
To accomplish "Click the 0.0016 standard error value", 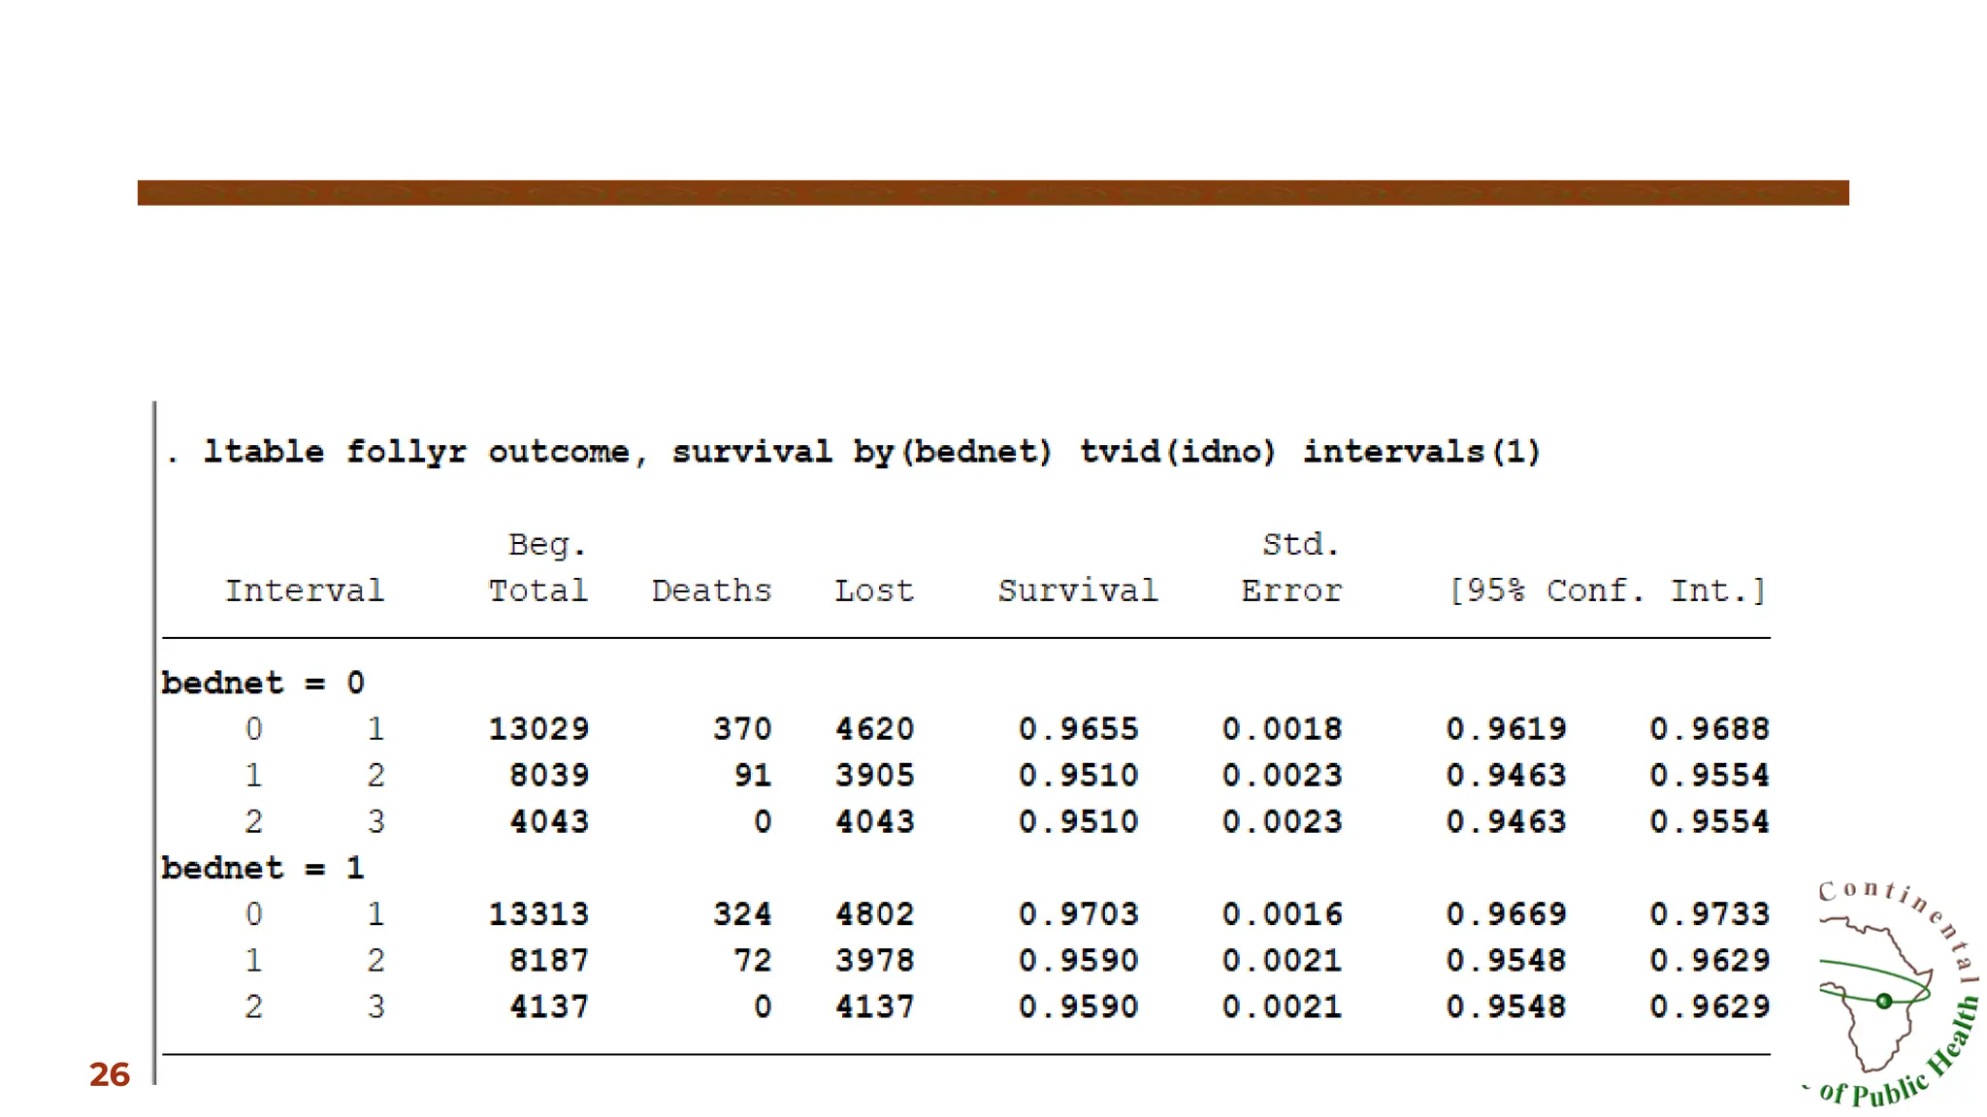I will [1282, 914].
